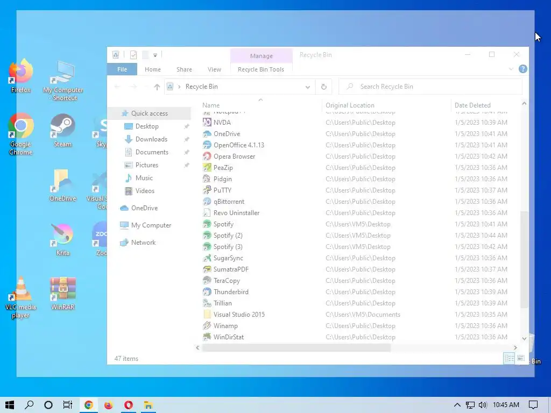
Task: Click the Revo Uninstaller icon
Action: (207, 213)
